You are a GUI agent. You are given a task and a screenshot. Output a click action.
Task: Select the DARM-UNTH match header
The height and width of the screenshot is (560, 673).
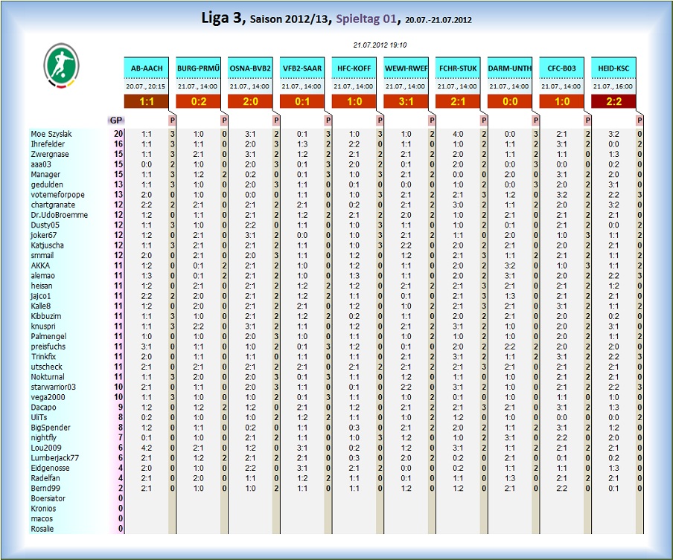click(x=510, y=68)
